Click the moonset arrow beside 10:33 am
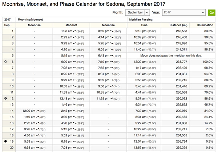Viewport: 218px width, 152px height. [74, 86]
